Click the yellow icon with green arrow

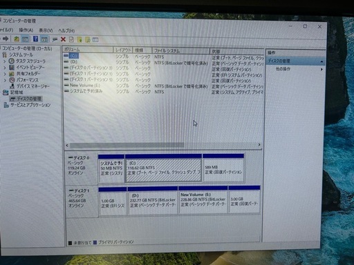coord(80,39)
